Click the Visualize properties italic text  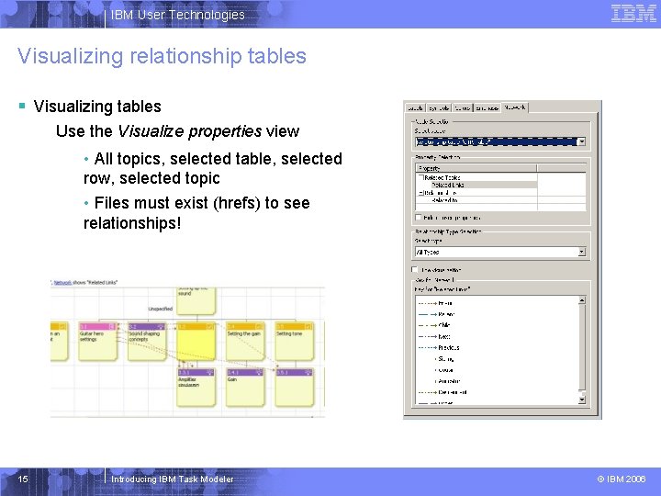[x=190, y=131]
